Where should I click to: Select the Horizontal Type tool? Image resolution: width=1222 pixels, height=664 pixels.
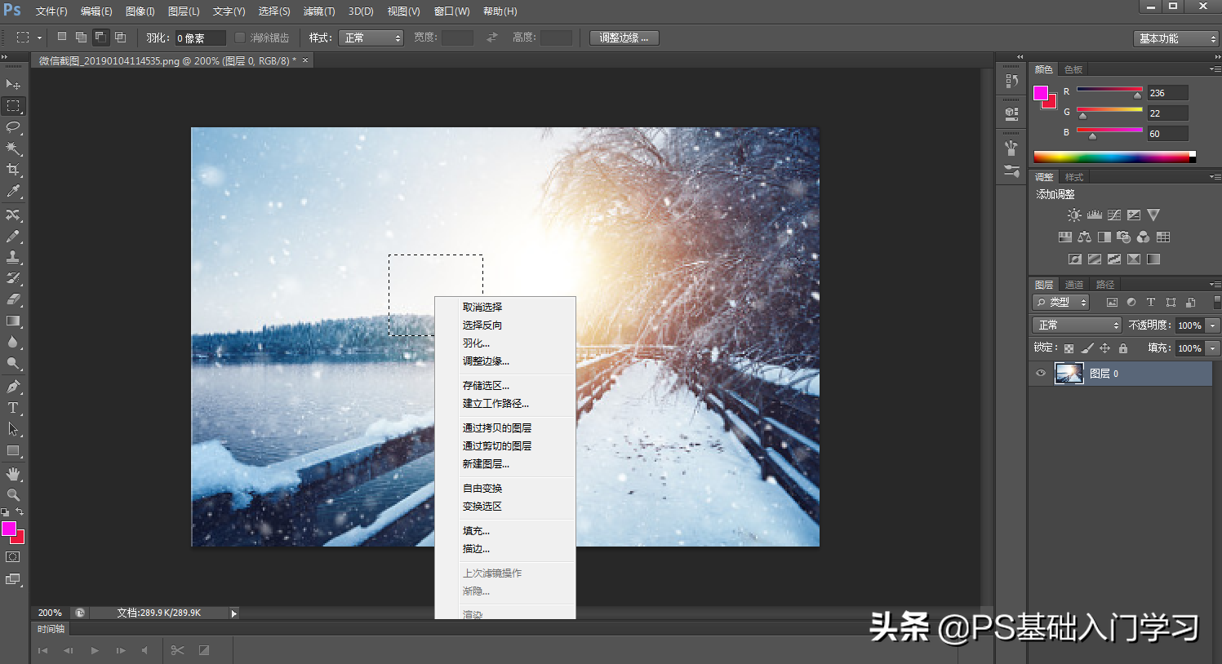tap(13, 408)
